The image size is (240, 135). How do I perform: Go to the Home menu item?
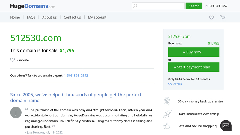coord(15,17)
